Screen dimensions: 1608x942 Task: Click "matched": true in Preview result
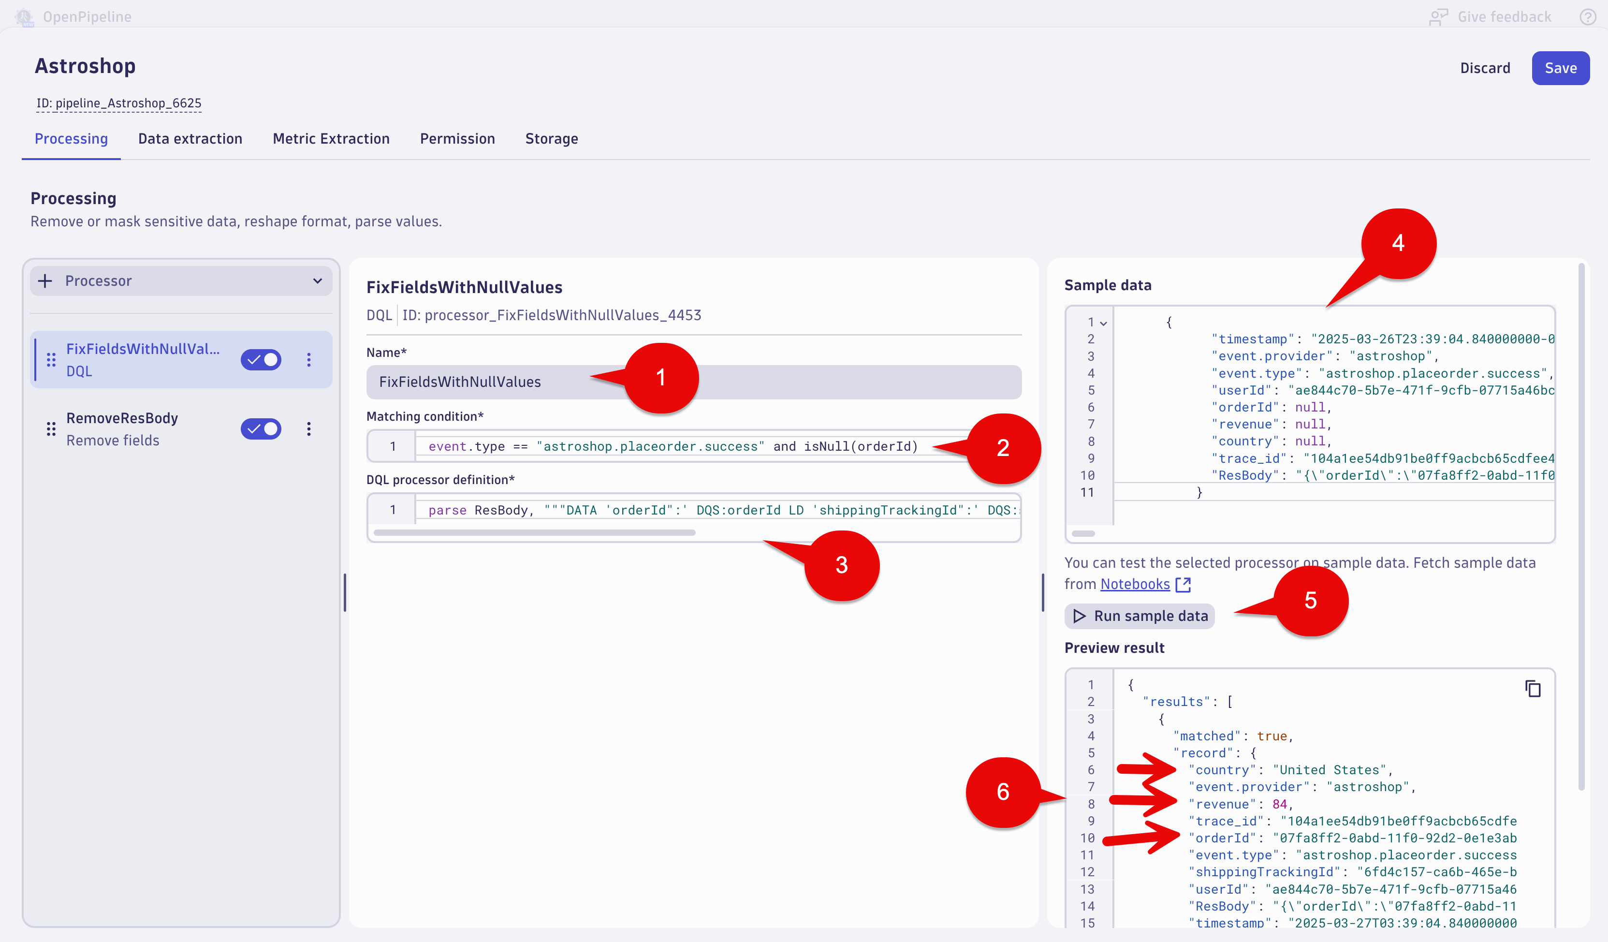click(x=1233, y=736)
